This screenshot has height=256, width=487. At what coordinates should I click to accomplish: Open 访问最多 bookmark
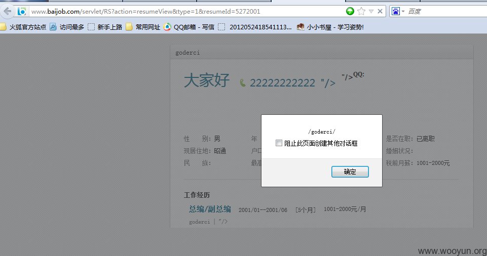coord(67,27)
